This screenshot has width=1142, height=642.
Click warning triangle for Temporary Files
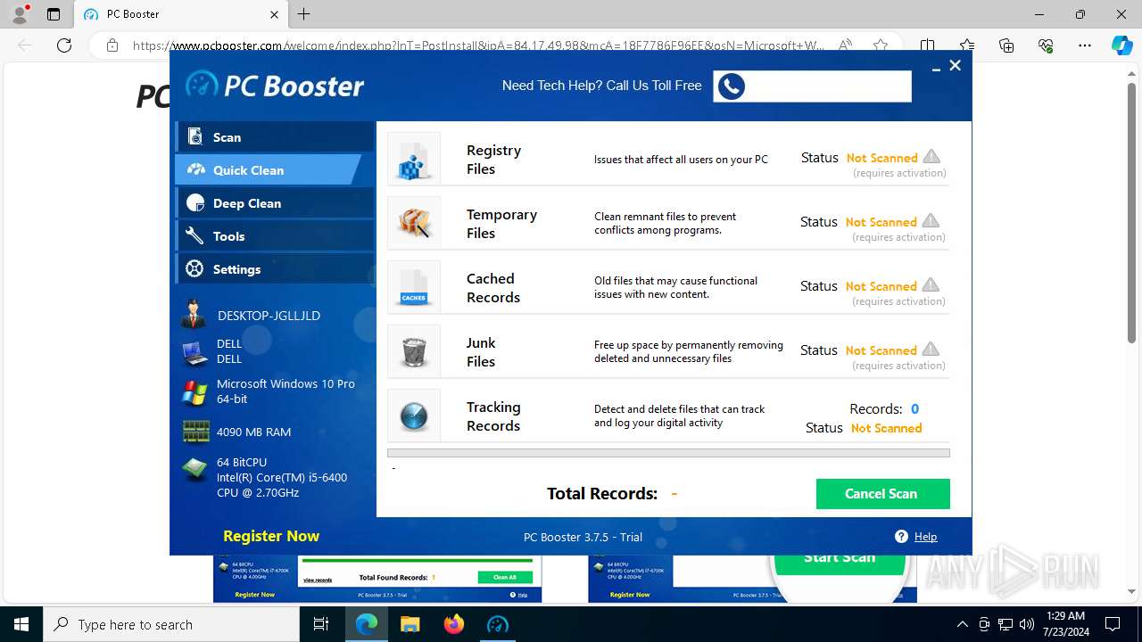931,221
